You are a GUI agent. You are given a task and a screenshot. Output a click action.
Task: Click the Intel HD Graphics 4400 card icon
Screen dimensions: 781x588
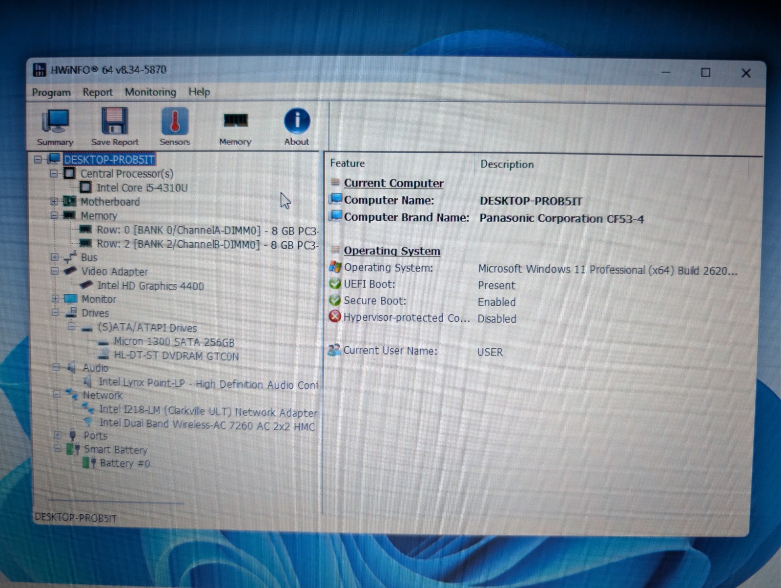tap(86, 285)
